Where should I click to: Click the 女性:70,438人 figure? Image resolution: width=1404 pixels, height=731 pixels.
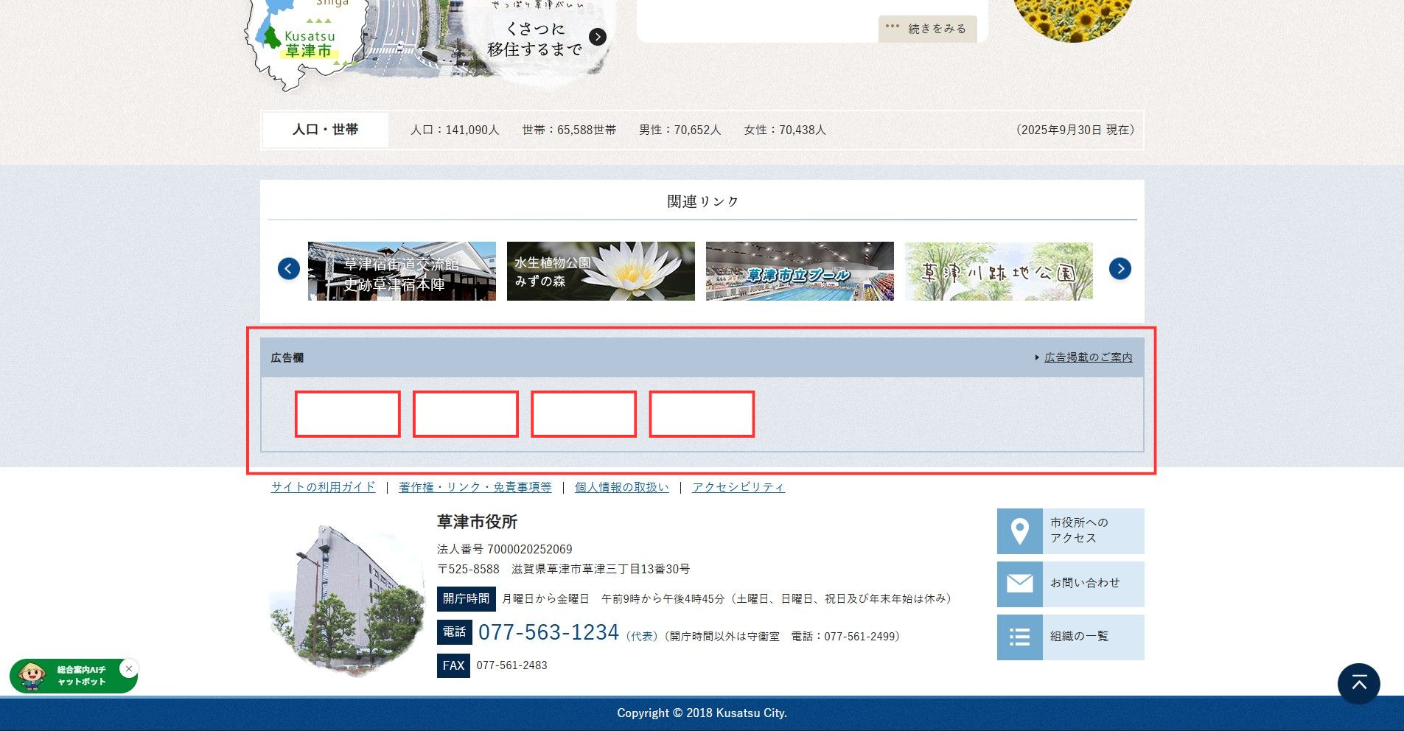point(785,130)
